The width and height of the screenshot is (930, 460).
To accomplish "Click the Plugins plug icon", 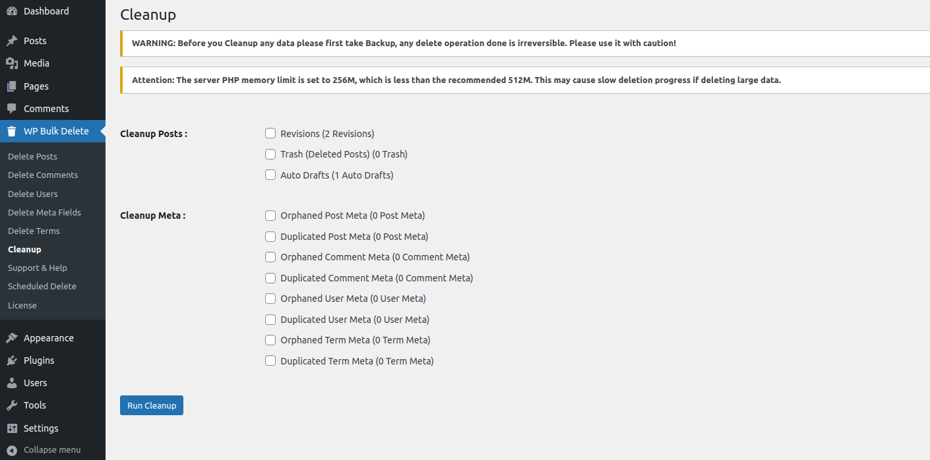I will pos(12,360).
